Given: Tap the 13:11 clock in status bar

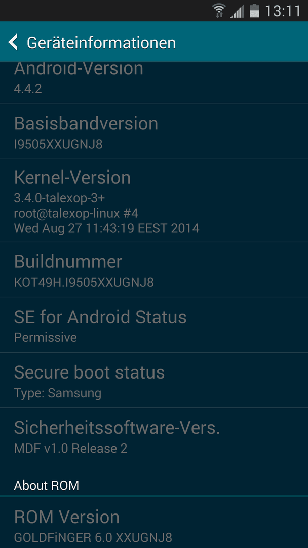Looking at the screenshot, I should (x=283, y=11).
